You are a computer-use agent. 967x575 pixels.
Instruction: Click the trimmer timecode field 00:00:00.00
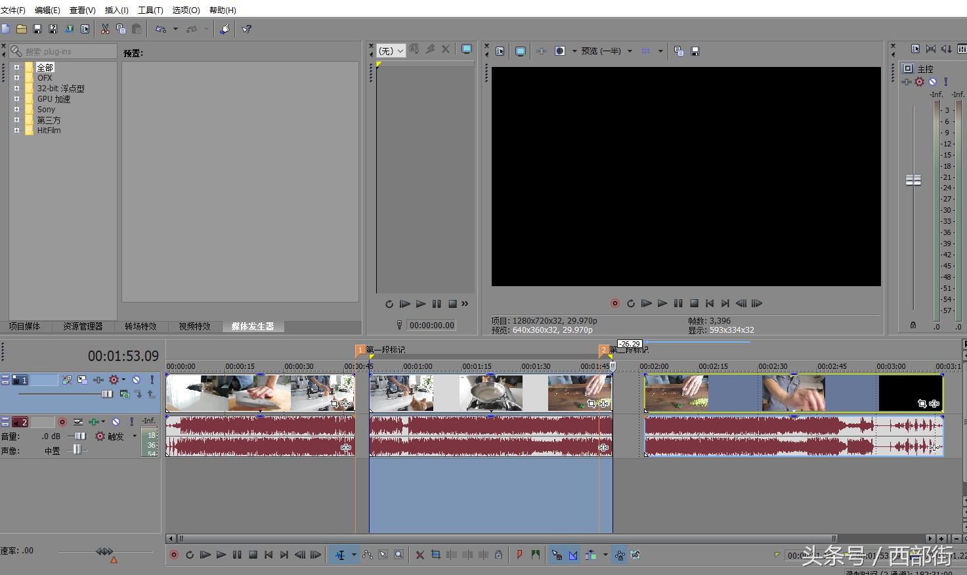pos(431,325)
